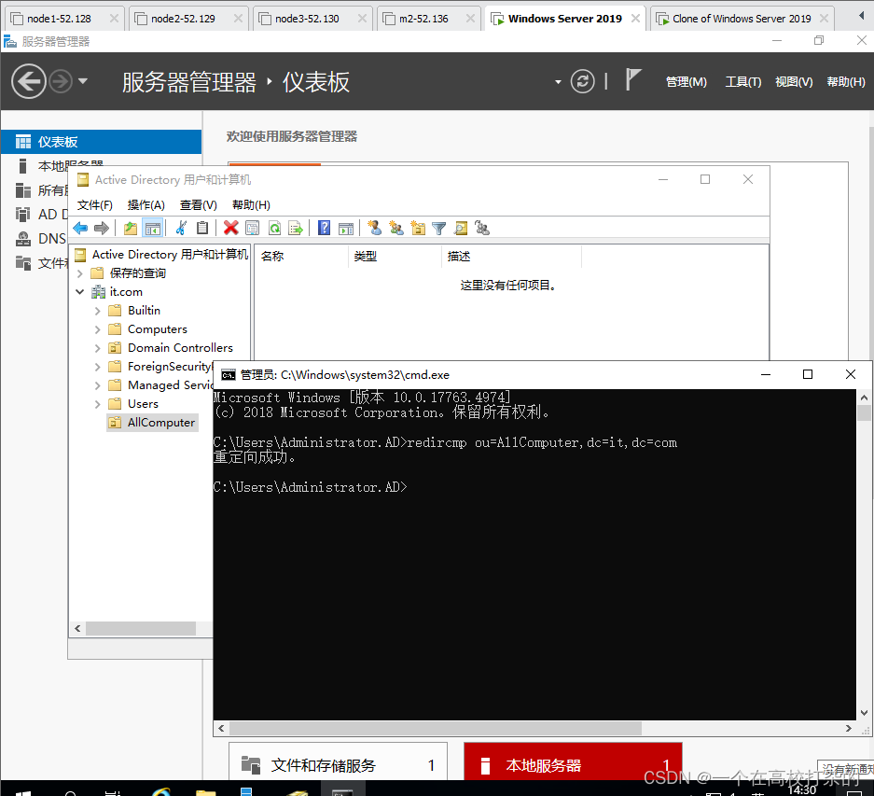Viewport: 874px width, 796px height.
Task: Click the Paste clipboard icon
Action: coord(202,228)
